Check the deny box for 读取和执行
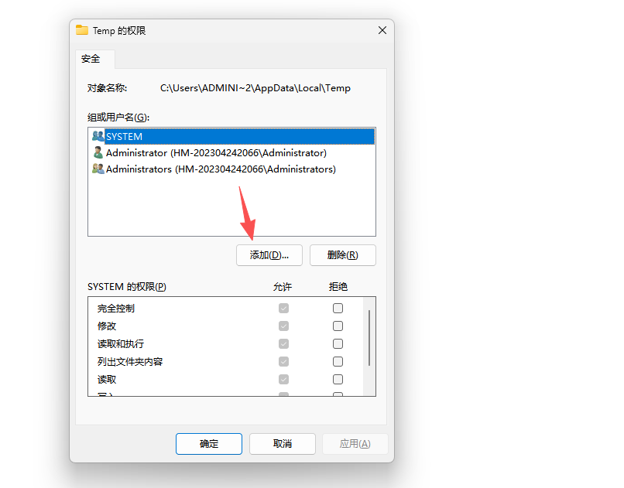The width and height of the screenshot is (624, 488). (338, 343)
